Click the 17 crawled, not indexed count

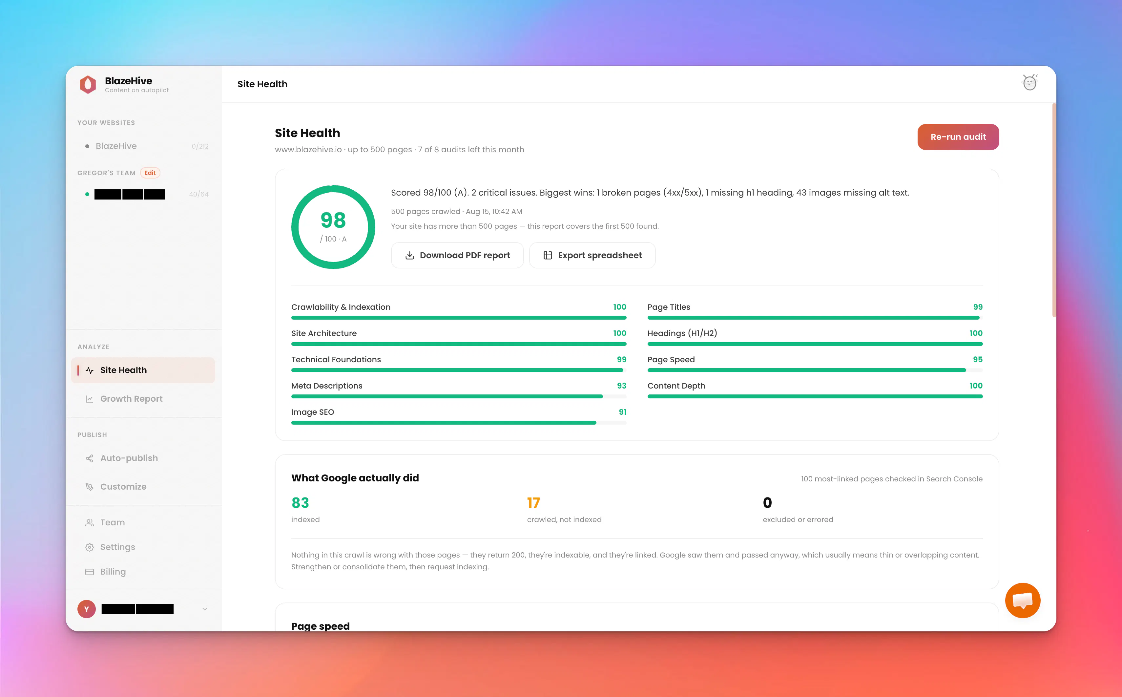533,503
